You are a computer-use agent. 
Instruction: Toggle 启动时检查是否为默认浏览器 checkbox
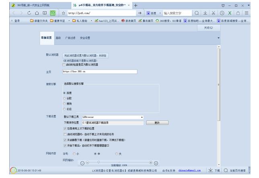click(64, 65)
